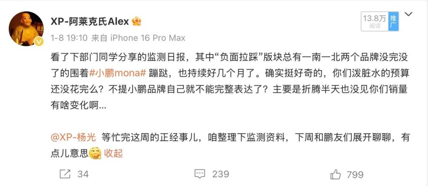Open XP-阿莱克氏Alex profile name

pyautogui.click(x=90, y=21)
